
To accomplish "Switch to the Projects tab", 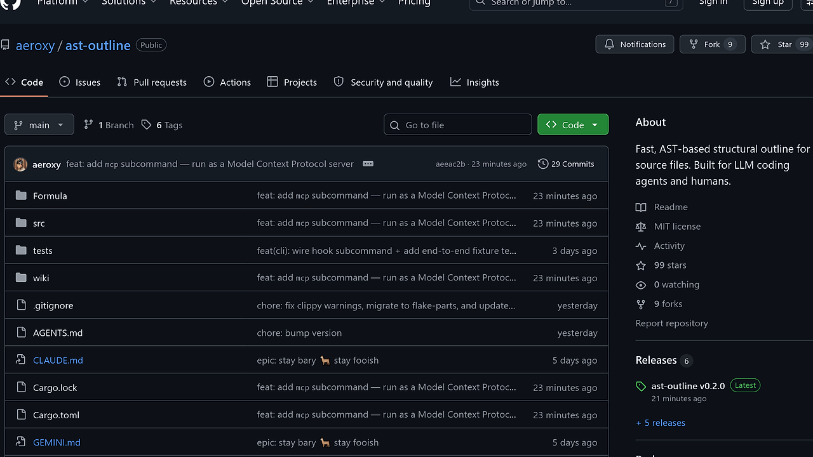I will click(x=292, y=82).
